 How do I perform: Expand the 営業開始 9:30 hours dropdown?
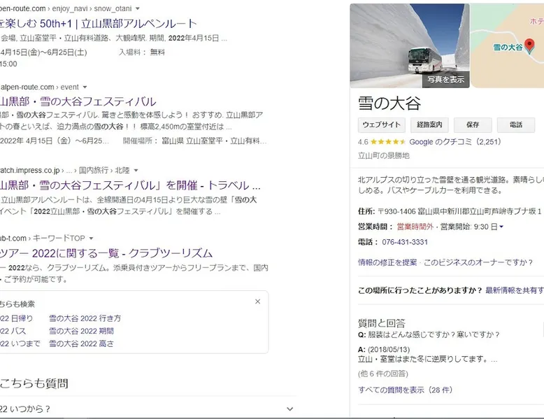tap(501, 227)
